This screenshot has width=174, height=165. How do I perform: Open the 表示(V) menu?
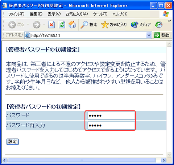click(54, 14)
